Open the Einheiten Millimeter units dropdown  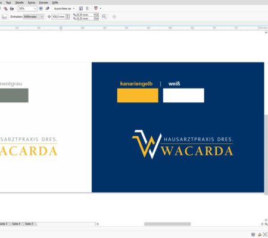[33, 17]
